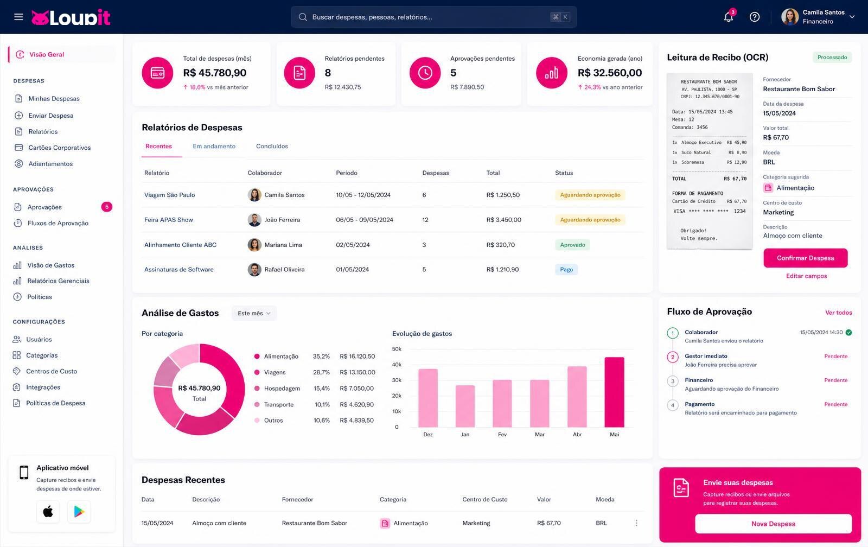Click Total de despesas card icon
The image size is (868, 547).
point(157,73)
